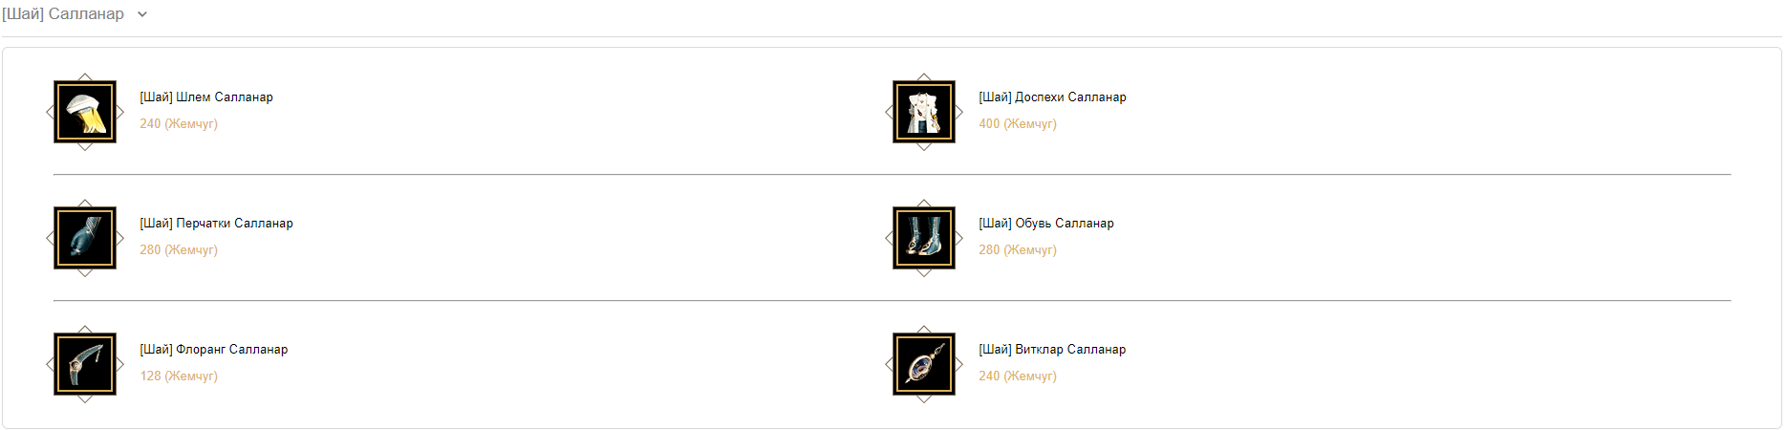The width and height of the screenshot is (1787, 430).
Task: Open the [Шай] Доспехи Салланар item name
Action: click(x=1052, y=97)
